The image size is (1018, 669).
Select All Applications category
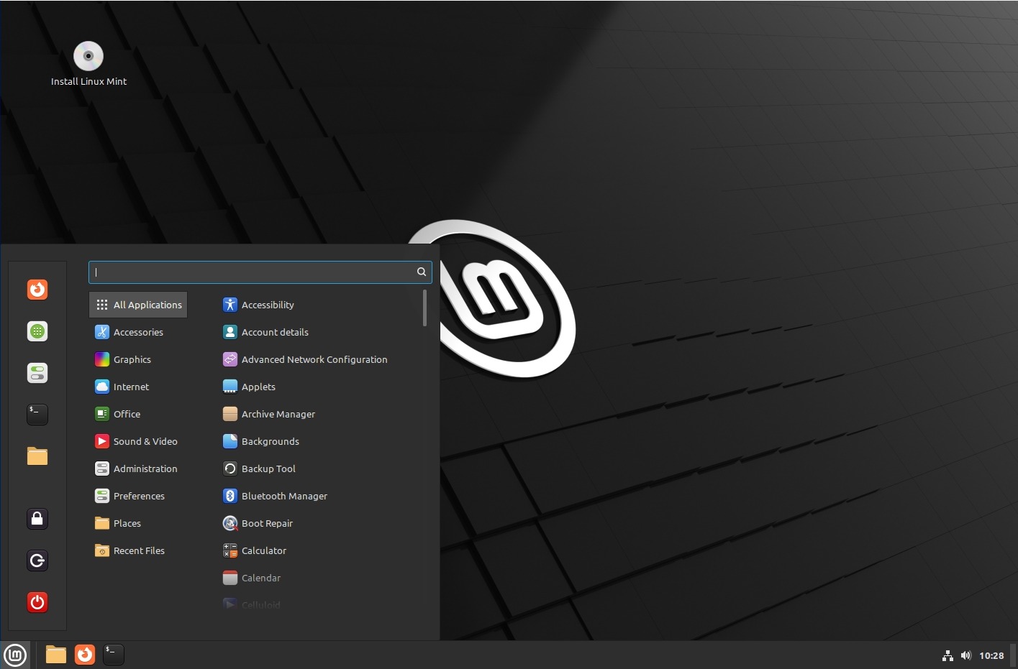click(x=138, y=305)
